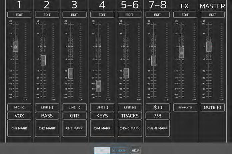The width and height of the screenshot is (232, 154).
Task: Open the EDIT page for the MASTER channel
Action: pyautogui.click(x=213, y=15)
